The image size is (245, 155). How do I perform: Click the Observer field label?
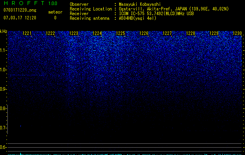pos(79,4)
